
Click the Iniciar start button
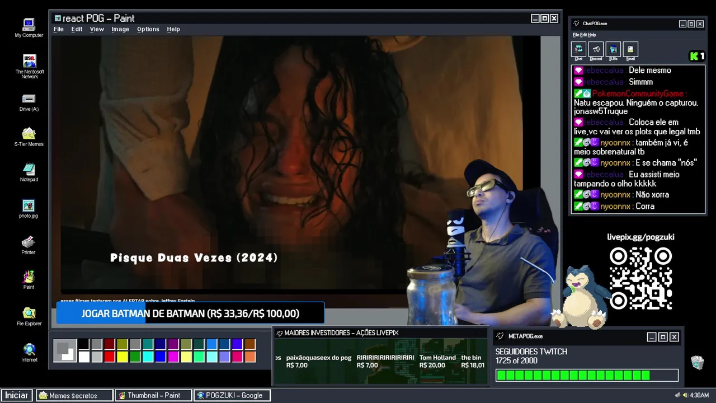[x=17, y=395]
